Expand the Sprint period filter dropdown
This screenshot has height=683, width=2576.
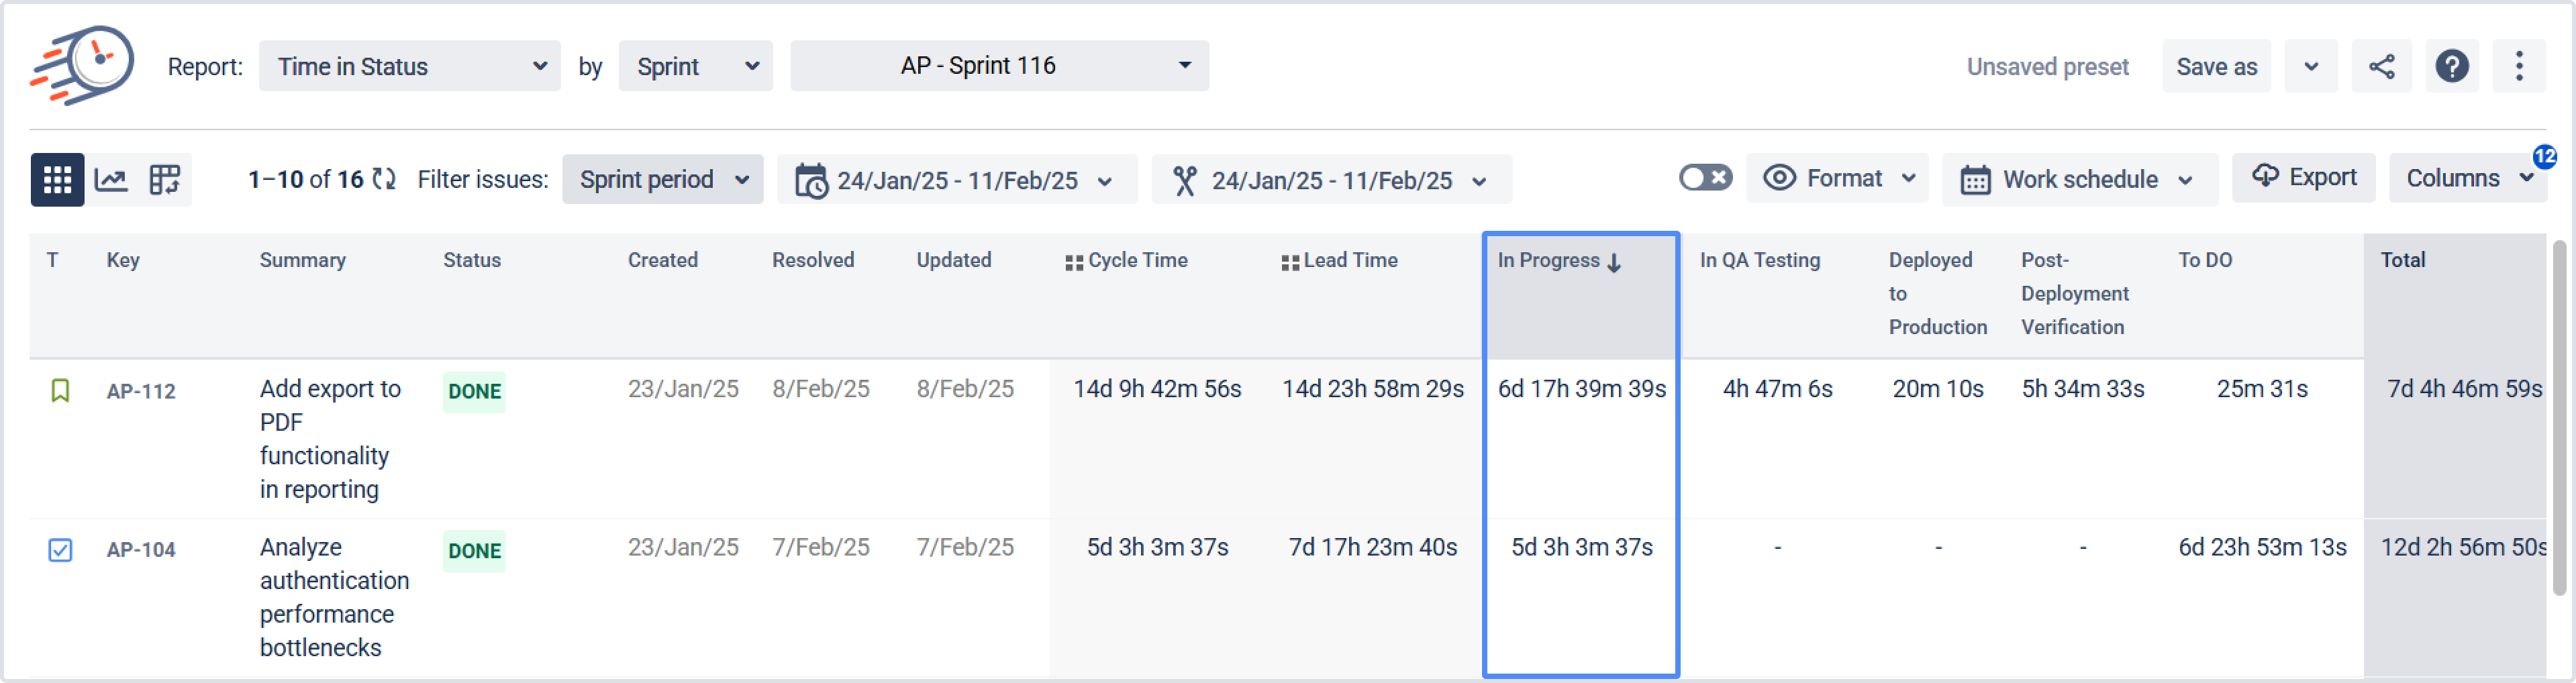663,180
